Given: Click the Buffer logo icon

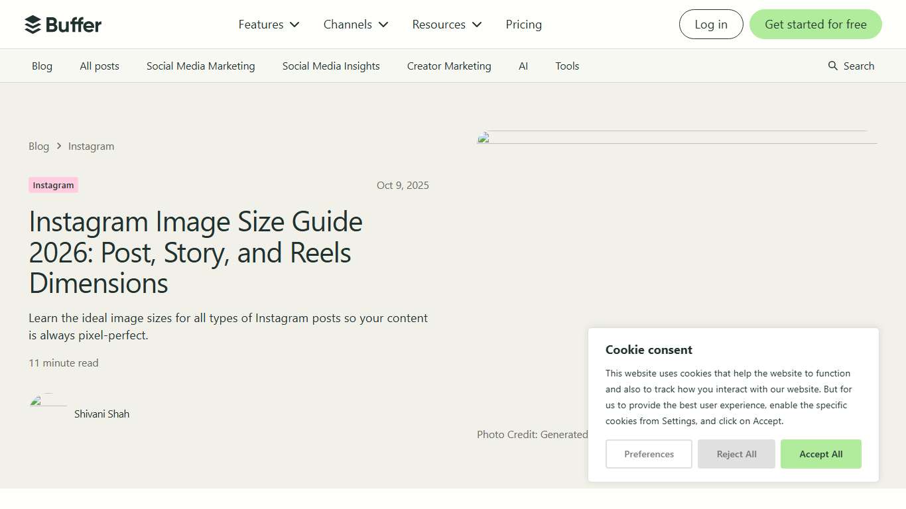Looking at the screenshot, I should coord(31,24).
